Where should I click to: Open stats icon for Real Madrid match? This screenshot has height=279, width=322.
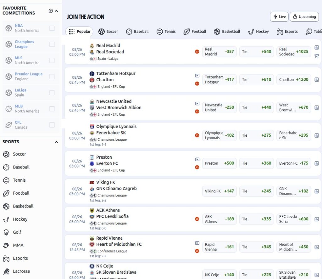317,48
